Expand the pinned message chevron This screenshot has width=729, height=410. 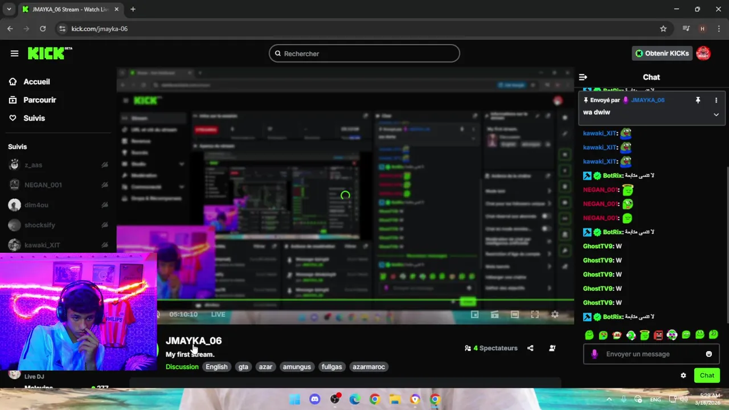pos(716,114)
